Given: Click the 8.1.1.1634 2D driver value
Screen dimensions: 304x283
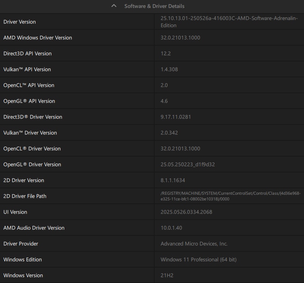Looking at the screenshot, I should [173, 180].
